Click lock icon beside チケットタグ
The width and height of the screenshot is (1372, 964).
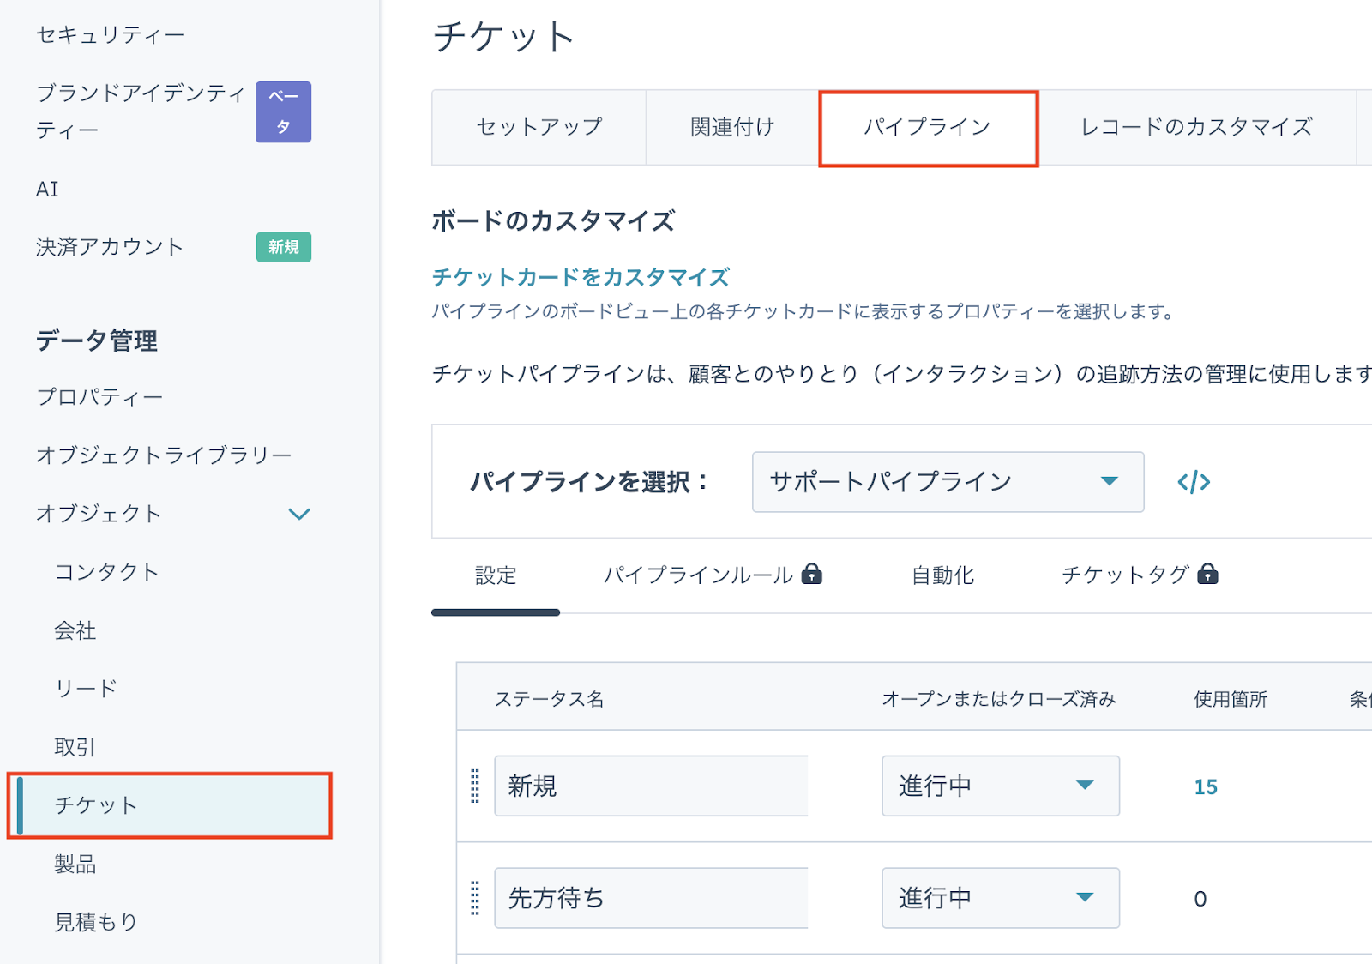(1207, 574)
